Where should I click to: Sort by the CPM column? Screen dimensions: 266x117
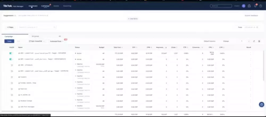click(x=151, y=47)
